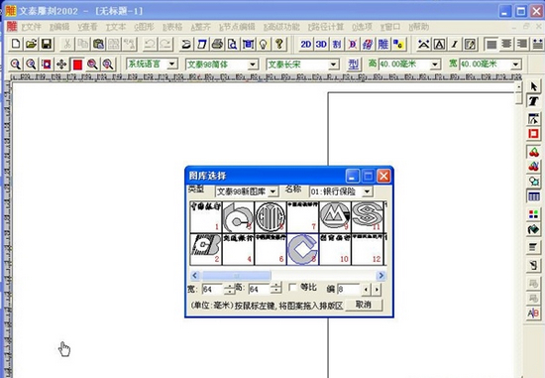Click the 宽 width input field in dialog
Screen dimensions: 545x378
click(212, 290)
